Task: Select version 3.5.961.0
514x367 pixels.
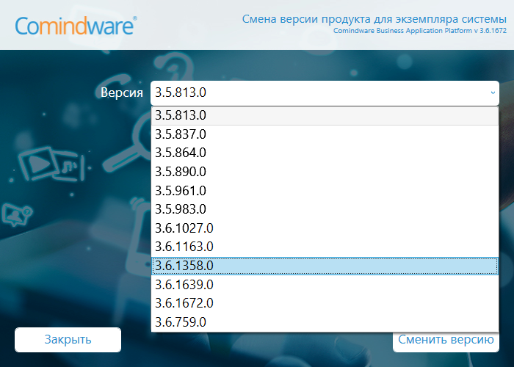Action: [x=325, y=191]
